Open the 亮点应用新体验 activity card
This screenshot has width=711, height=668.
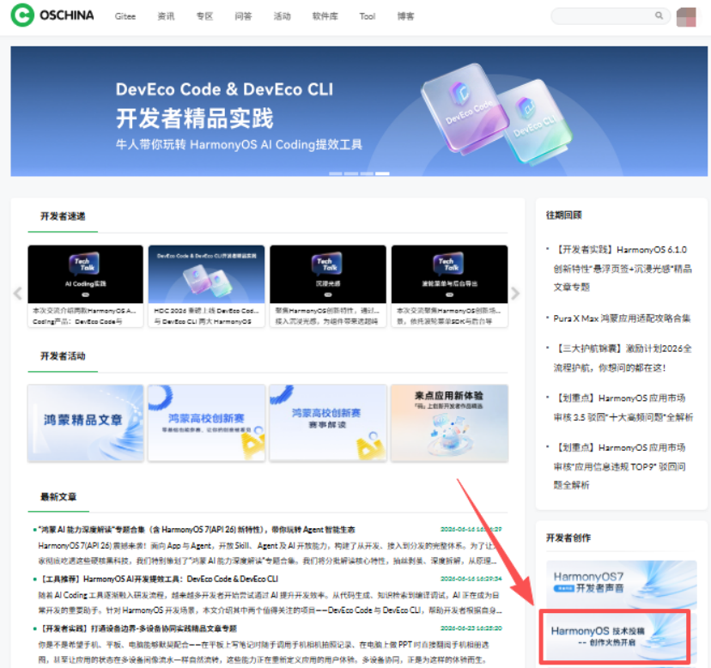click(449, 423)
